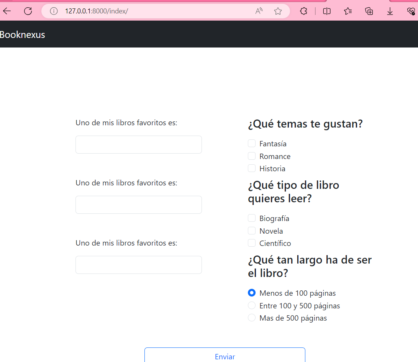Open the Read Aloud icon in the address bar
The image size is (418, 362).
259,11
